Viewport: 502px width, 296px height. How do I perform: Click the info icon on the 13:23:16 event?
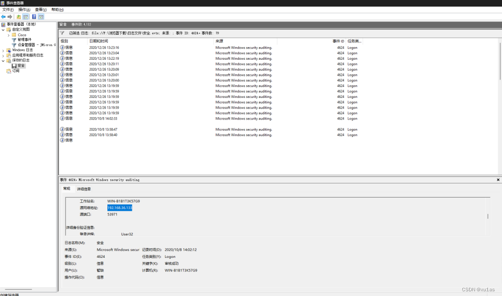click(x=61, y=48)
